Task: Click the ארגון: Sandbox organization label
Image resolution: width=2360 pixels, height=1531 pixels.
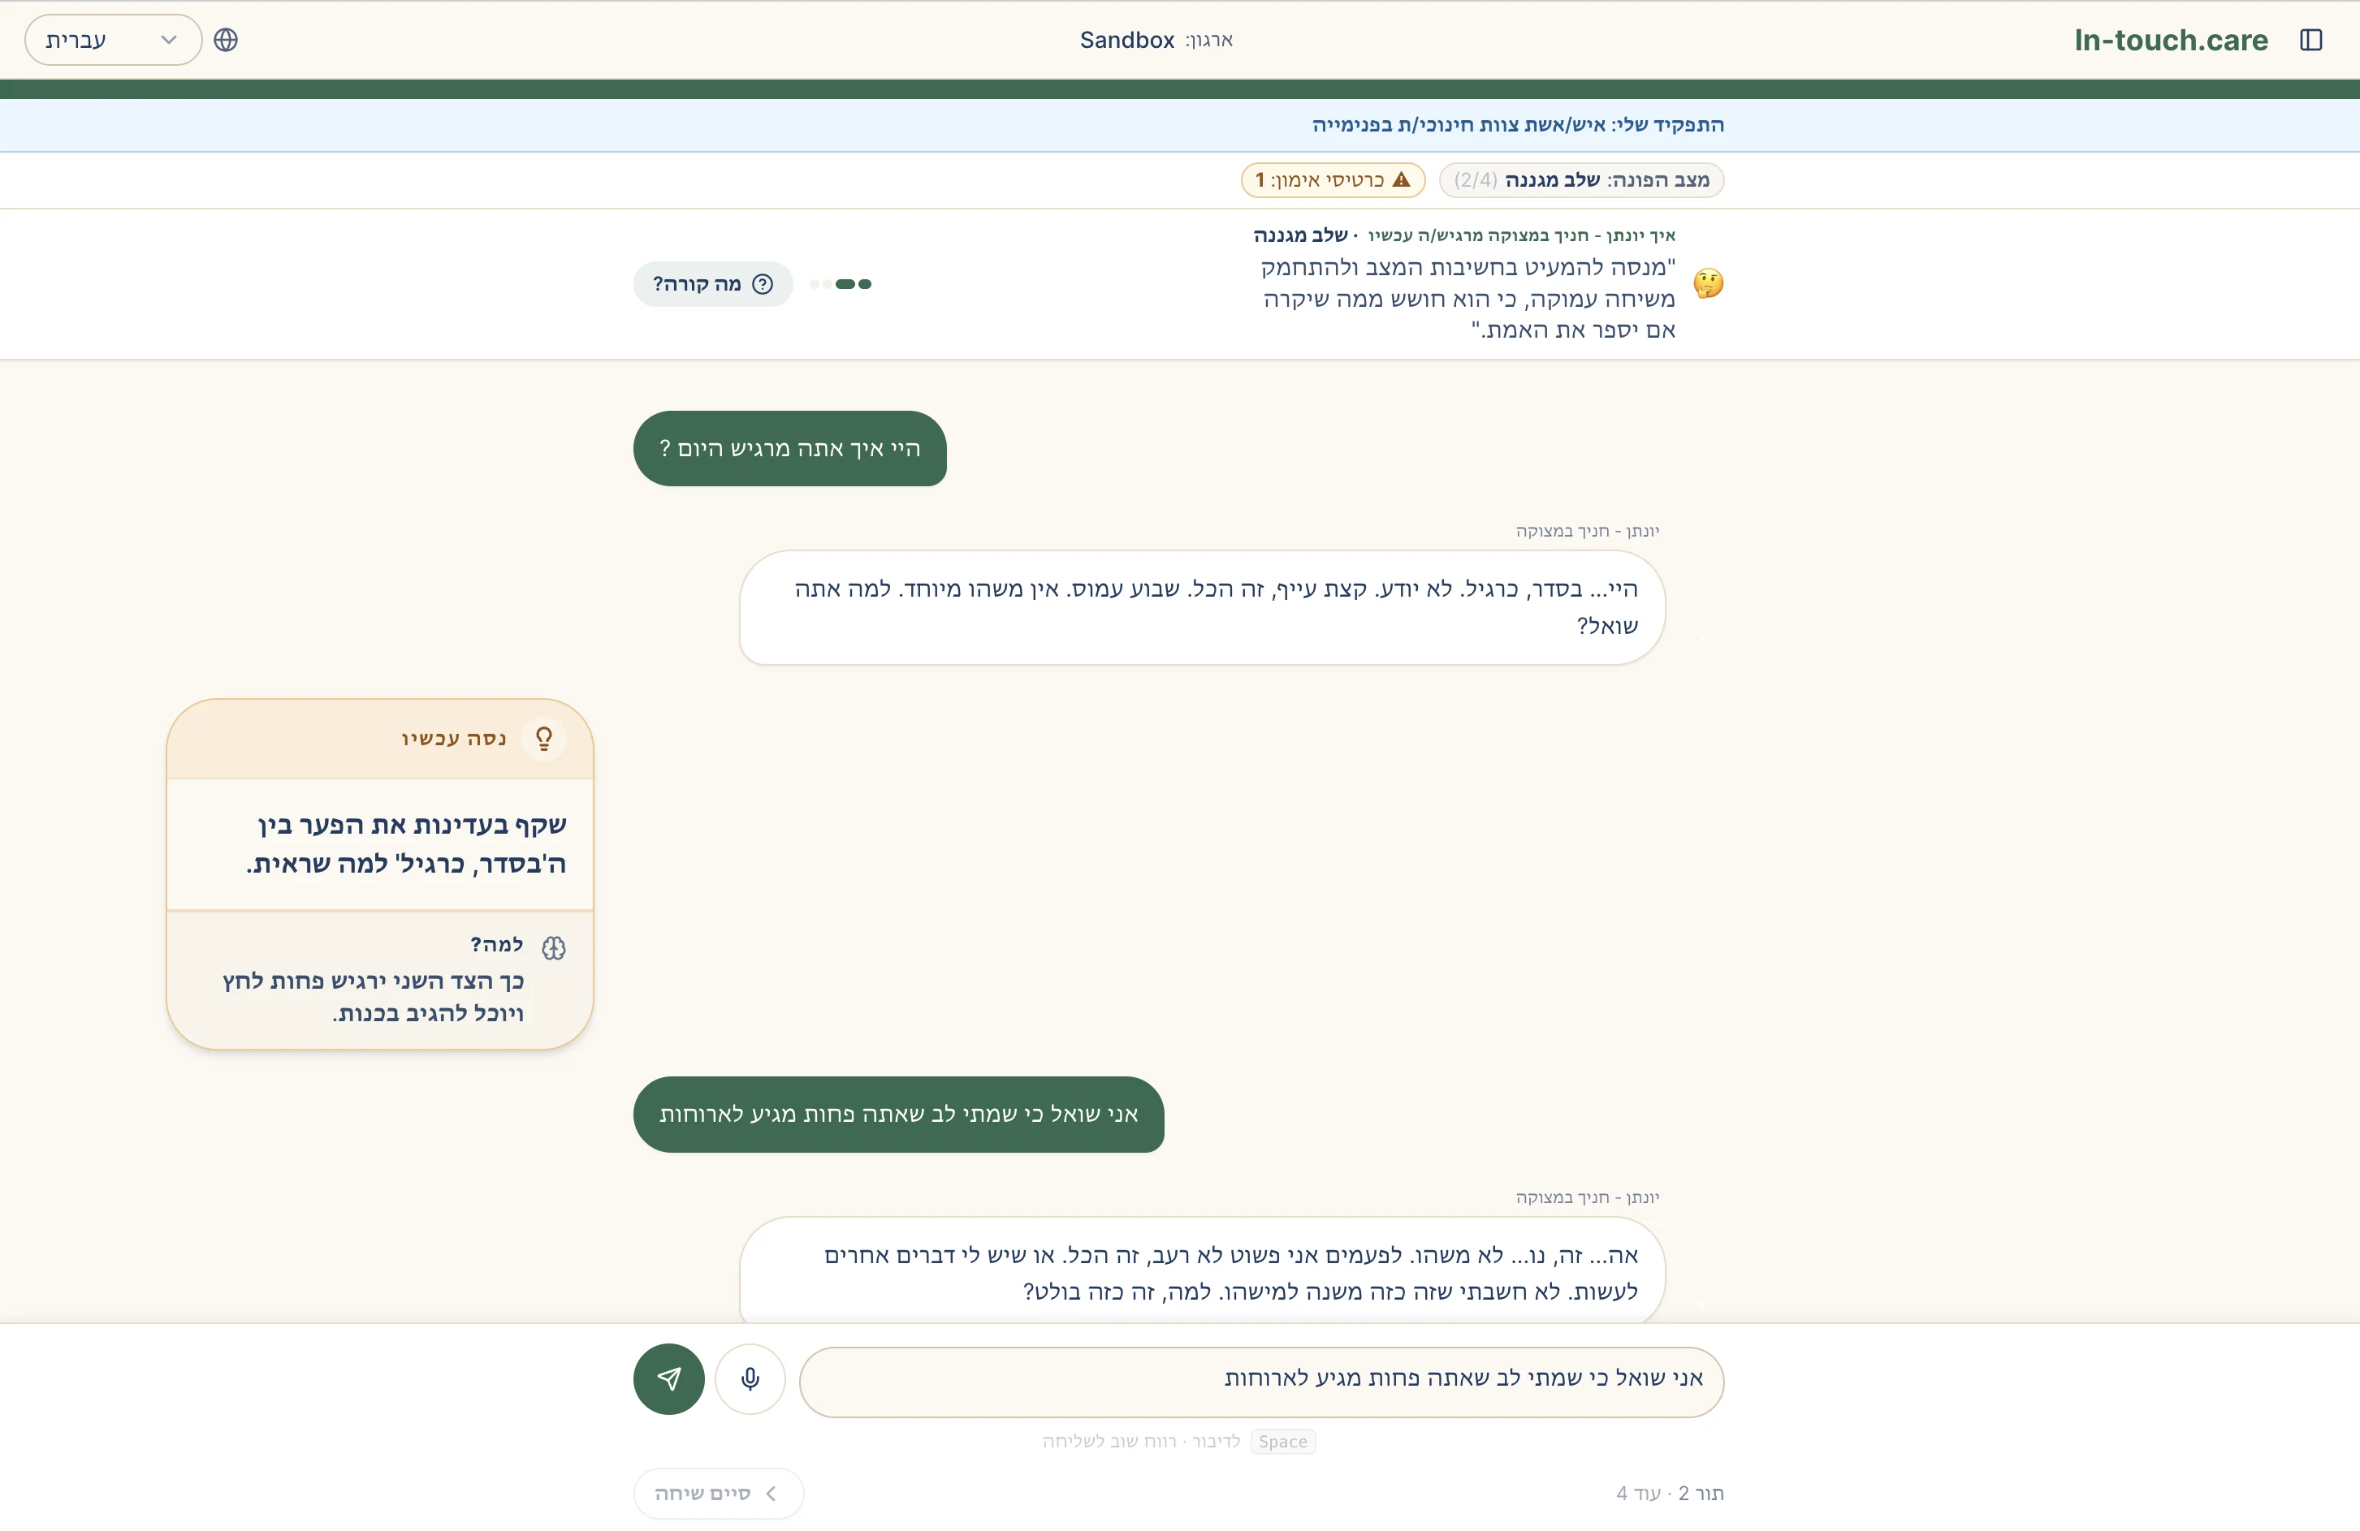Action: click(x=1156, y=40)
